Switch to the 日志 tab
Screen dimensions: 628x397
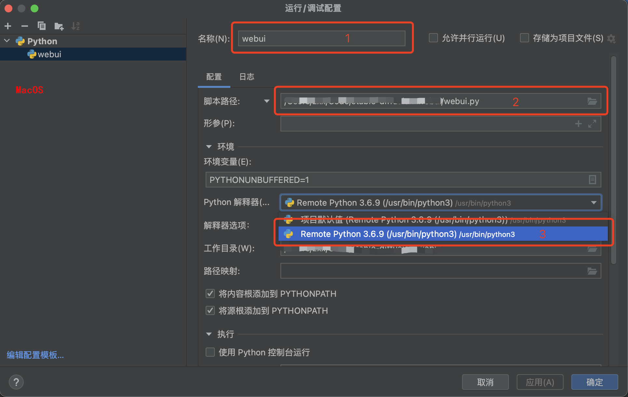pyautogui.click(x=247, y=77)
